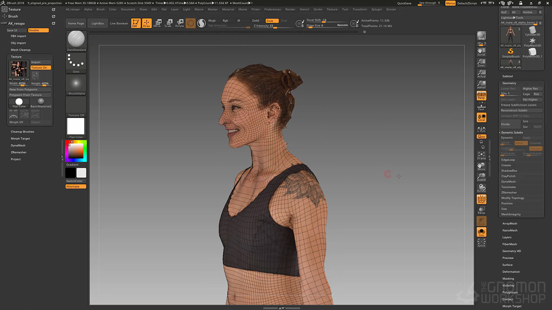Expand the Cleanup Brushes section
This screenshot has width=552, height=310.
click(22, 132)
